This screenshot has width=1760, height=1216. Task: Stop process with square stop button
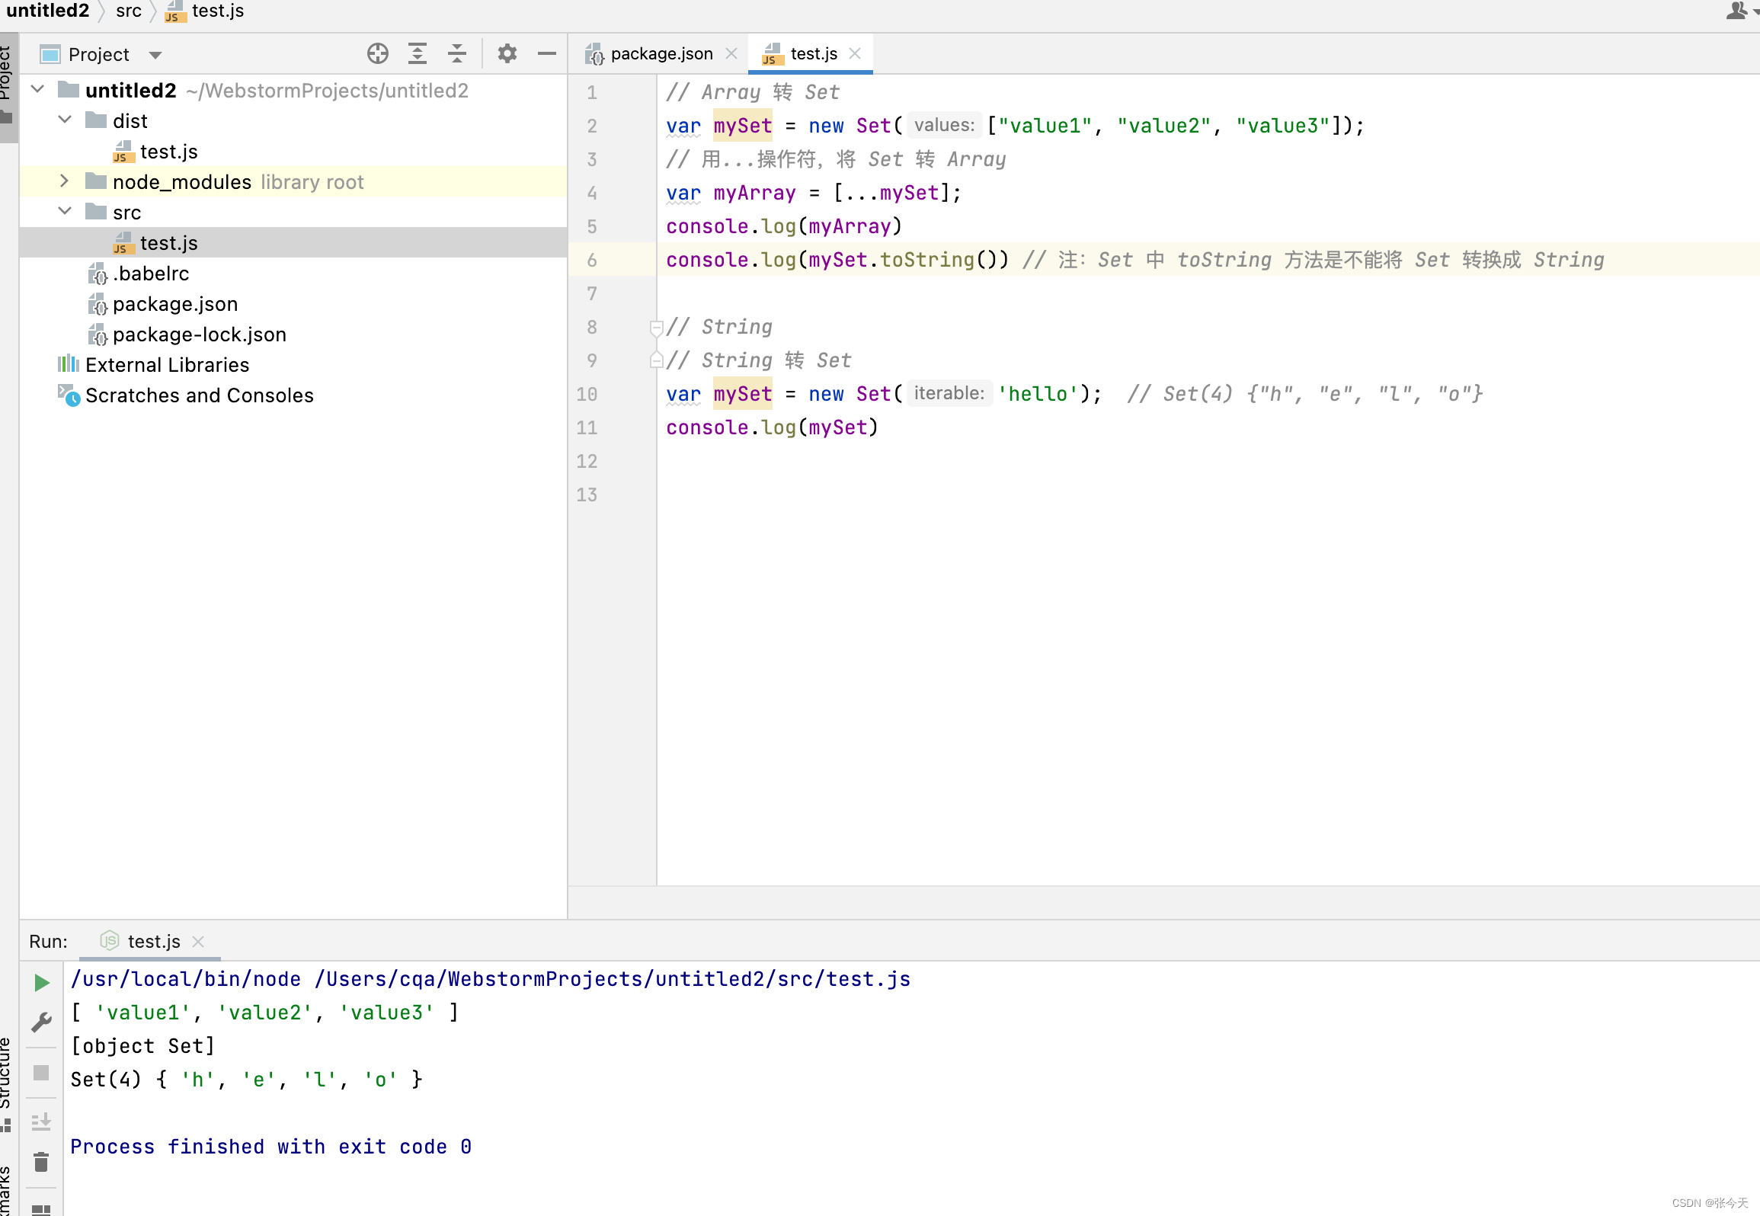(x=42, y=1073)
